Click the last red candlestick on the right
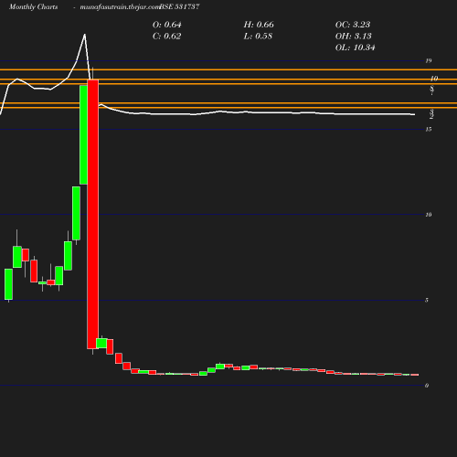457x457 pixels. click(415, 375)
